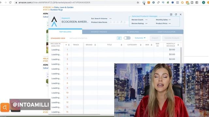Click the popup table horizontal scrollbar
The height and width of the screenshot is (117, 209).
coord(74,114)
